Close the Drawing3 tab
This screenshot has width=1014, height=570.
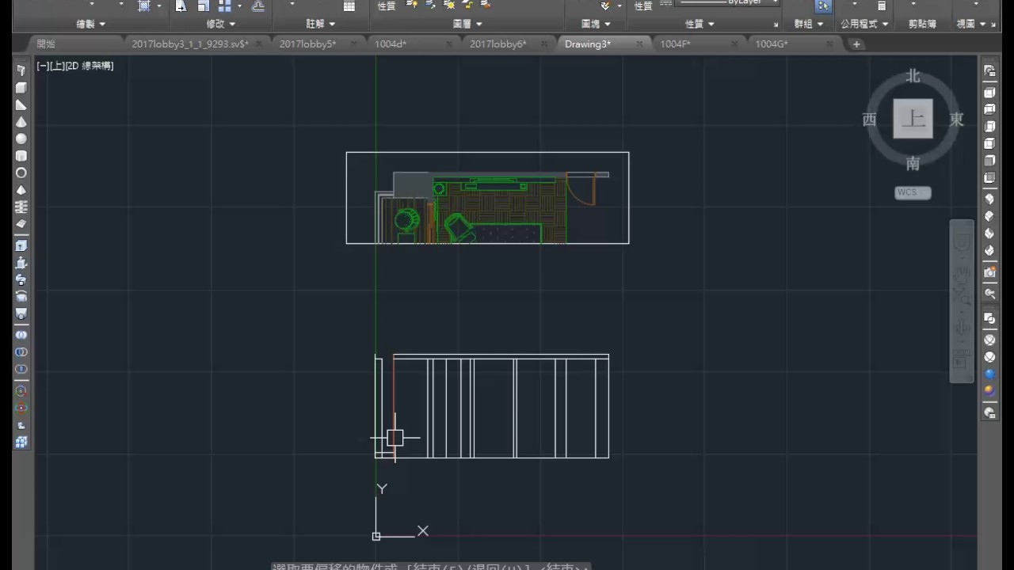638,44
